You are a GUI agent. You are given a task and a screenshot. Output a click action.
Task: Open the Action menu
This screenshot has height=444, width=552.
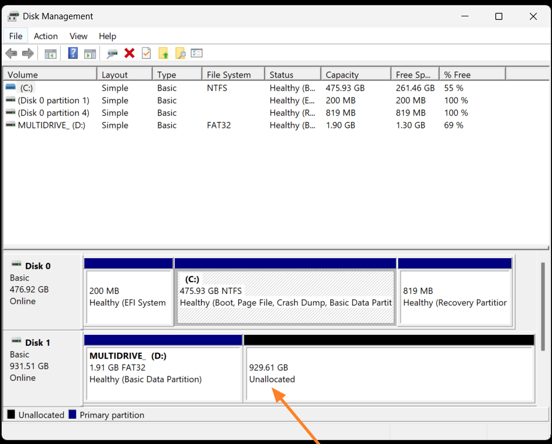pos(46,36)
